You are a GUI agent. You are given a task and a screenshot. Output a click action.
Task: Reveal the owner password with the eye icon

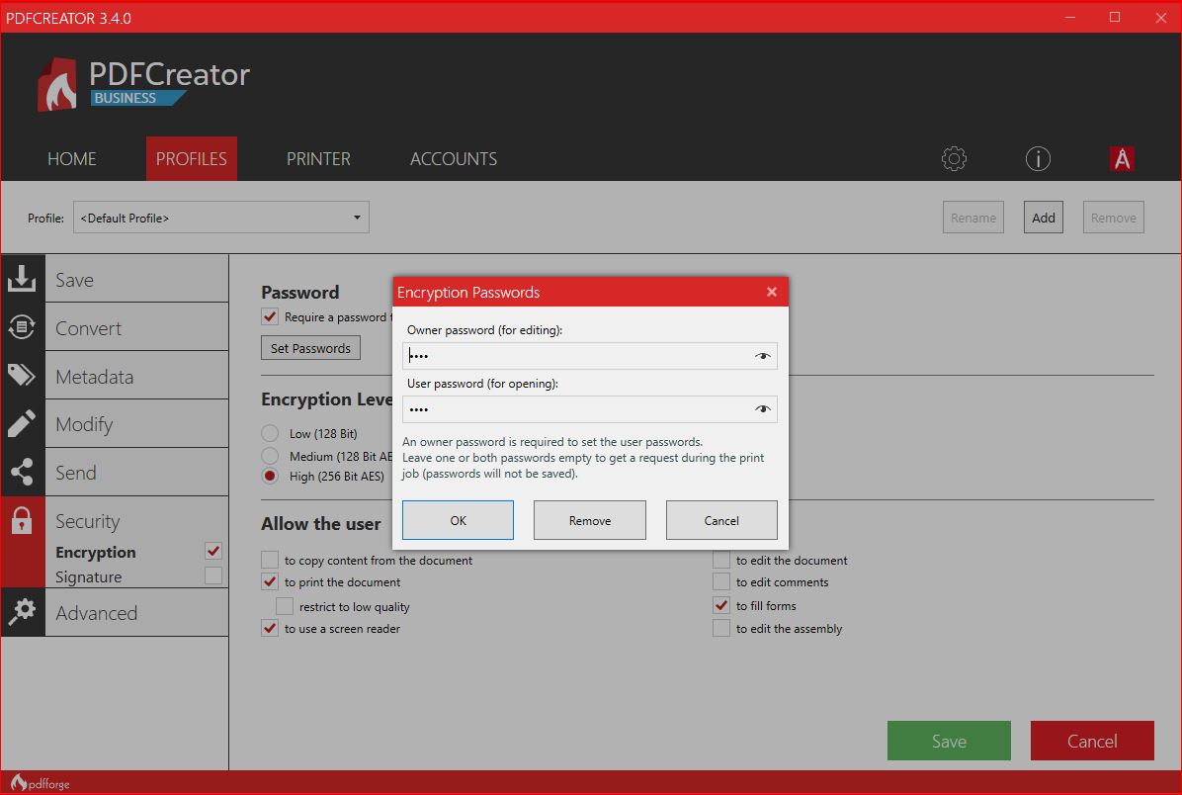[x=762, y=355]
